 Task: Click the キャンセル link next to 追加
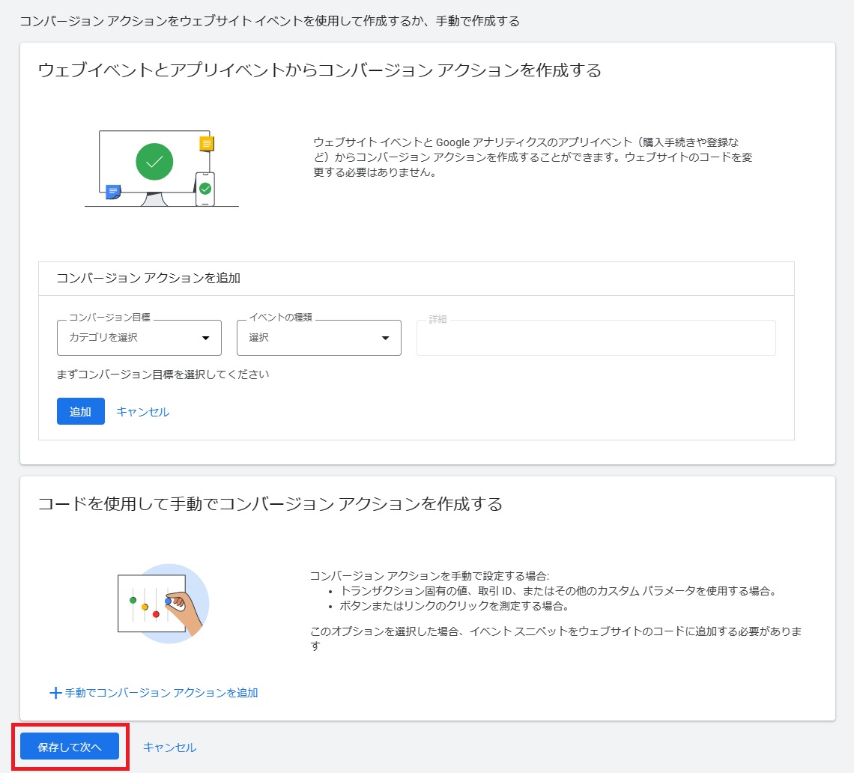[142, 410]
